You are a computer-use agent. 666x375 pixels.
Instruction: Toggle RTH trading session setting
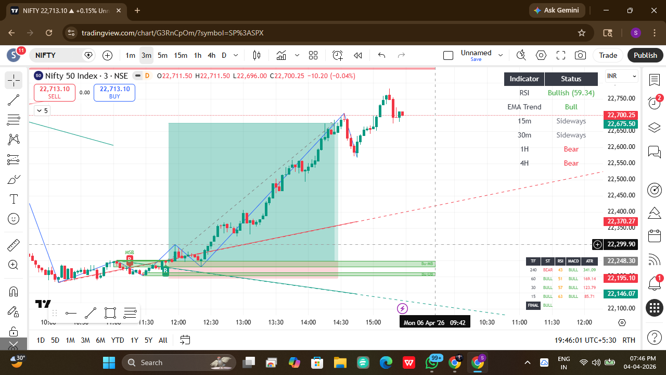click(x=629, y=340)
